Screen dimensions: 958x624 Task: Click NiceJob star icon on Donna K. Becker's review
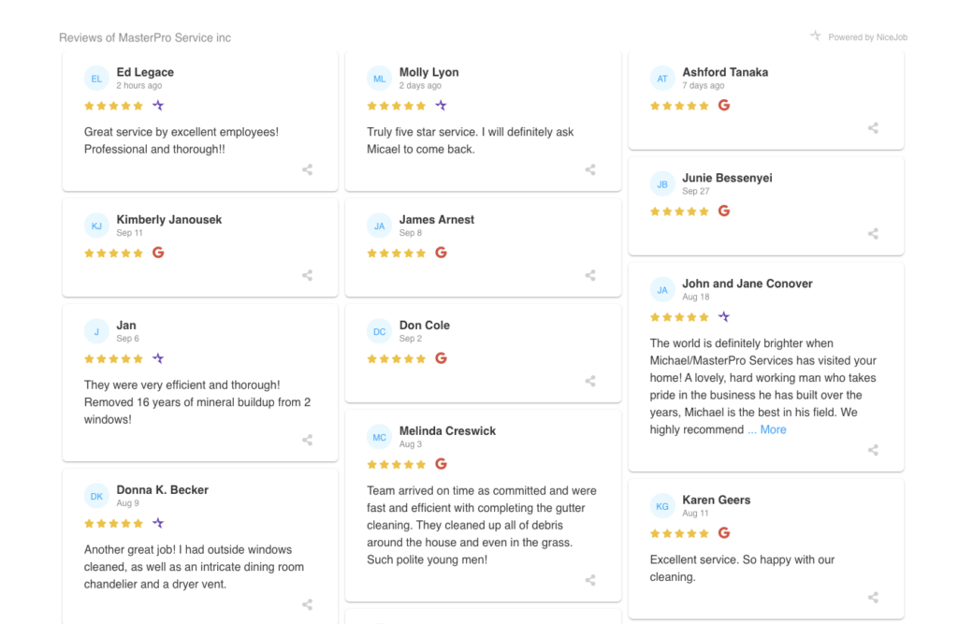coord(158,523)
